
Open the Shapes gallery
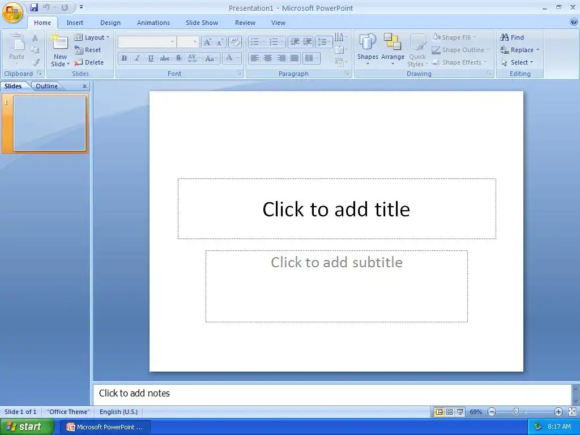(368, 50)
